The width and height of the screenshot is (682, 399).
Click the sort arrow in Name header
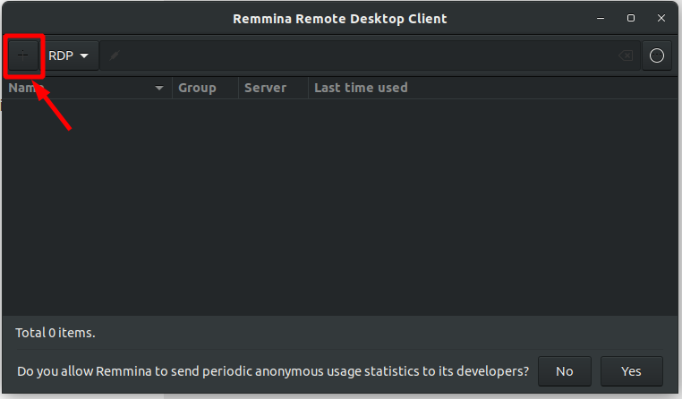(x=160, y=89)
